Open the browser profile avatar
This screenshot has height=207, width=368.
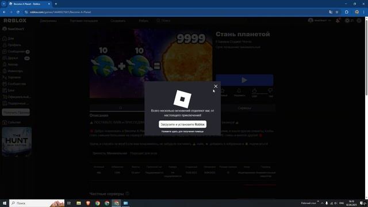(356, 12)
